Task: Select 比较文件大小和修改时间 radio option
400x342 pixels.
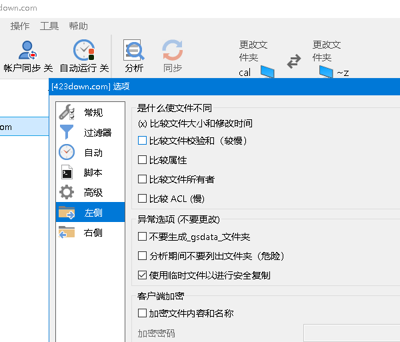Action: coord(142,123)
